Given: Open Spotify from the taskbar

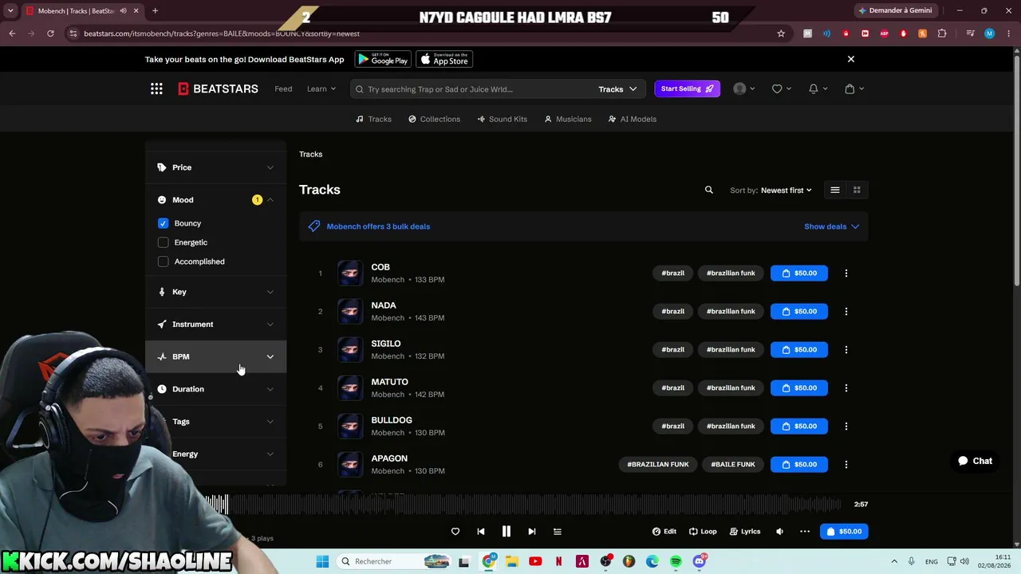Looking at the screenshot, I should tap(676, 561).
